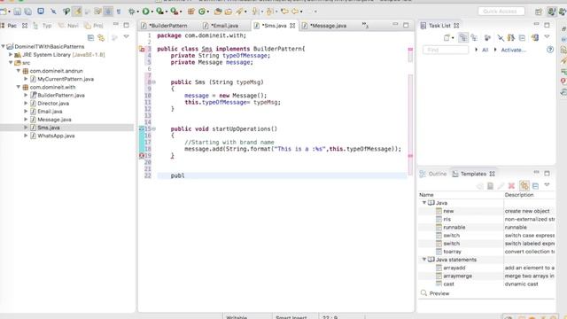This screenshot has height=319, width=567.
Task: Click the New Java Class green icon
Action: [202, 12]
